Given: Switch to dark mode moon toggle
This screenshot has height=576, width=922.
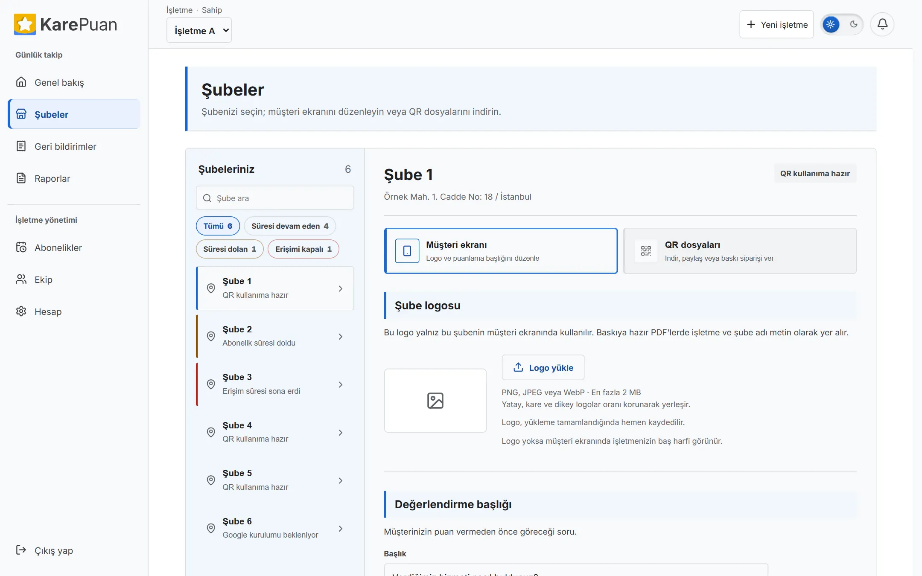Looking at the screenshot, I should tap(854, 24).
